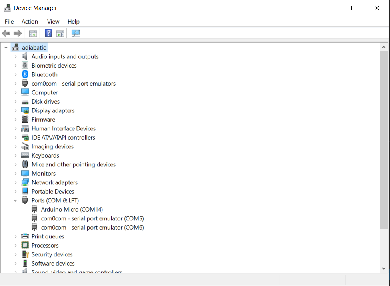Click the Processors chip icon
This screenshot has height=286, width=390.
pyautogui.click(x=25, y=245)
